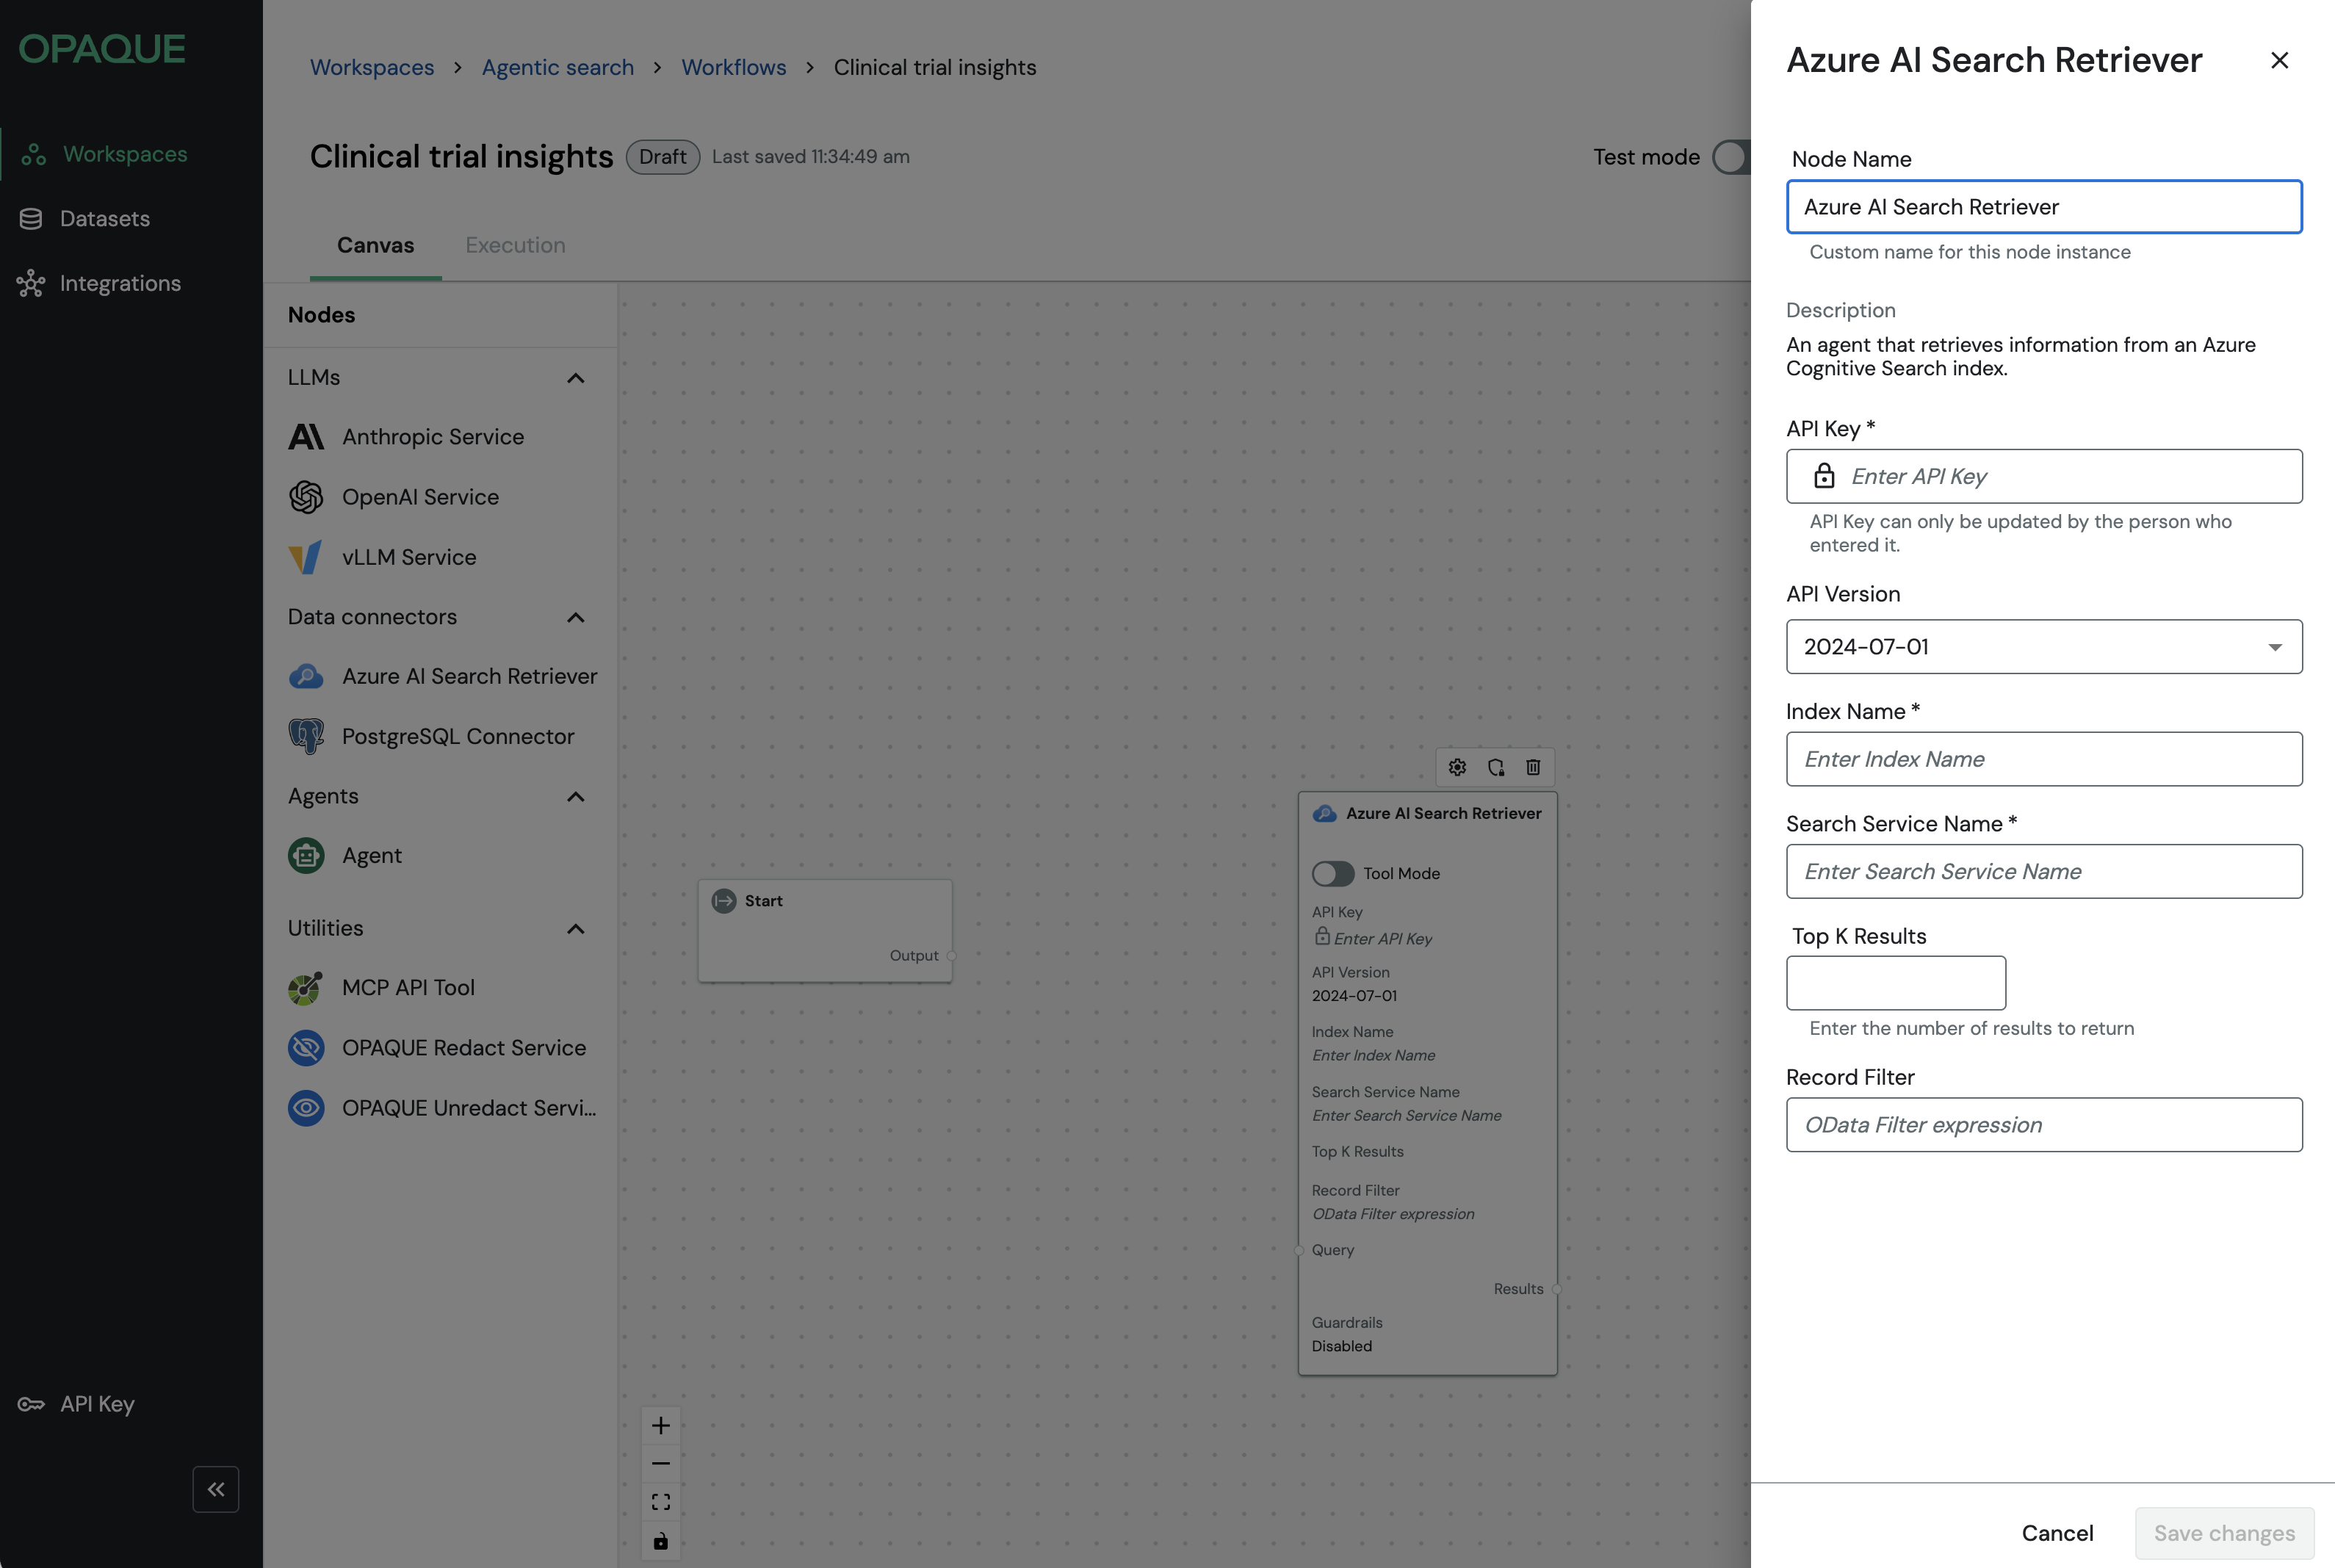2335x1568 pixels.
Task: Collapse the Utilities section
Action: point(575,929)
